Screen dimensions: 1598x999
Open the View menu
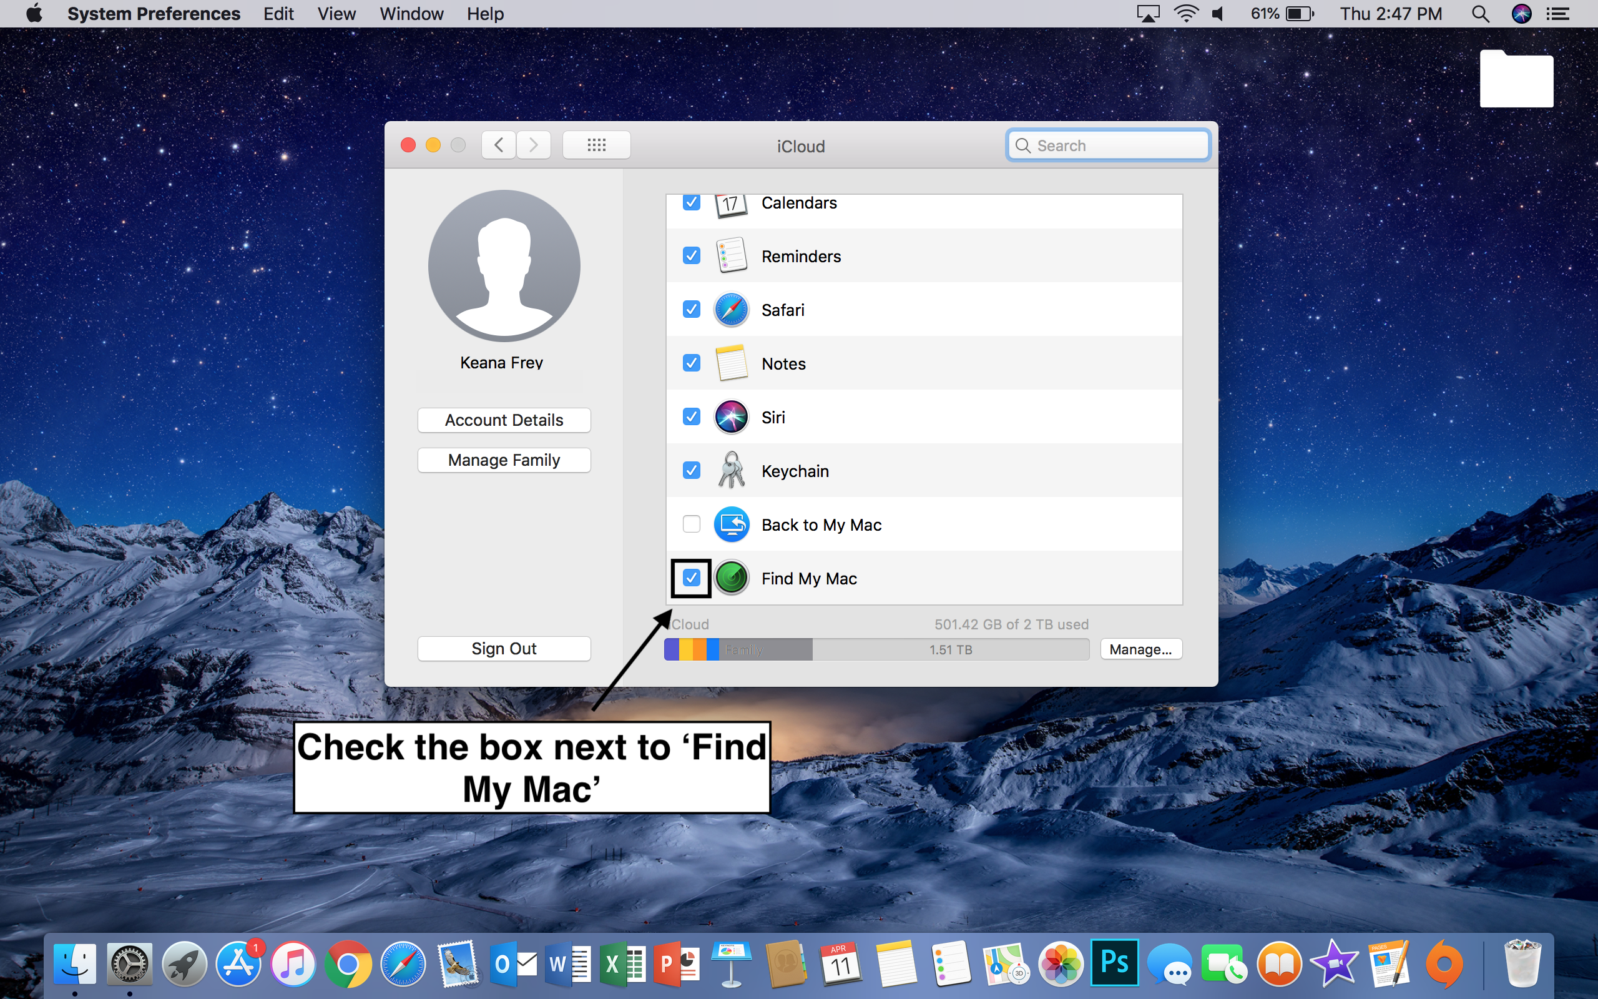tap(336, 13)
